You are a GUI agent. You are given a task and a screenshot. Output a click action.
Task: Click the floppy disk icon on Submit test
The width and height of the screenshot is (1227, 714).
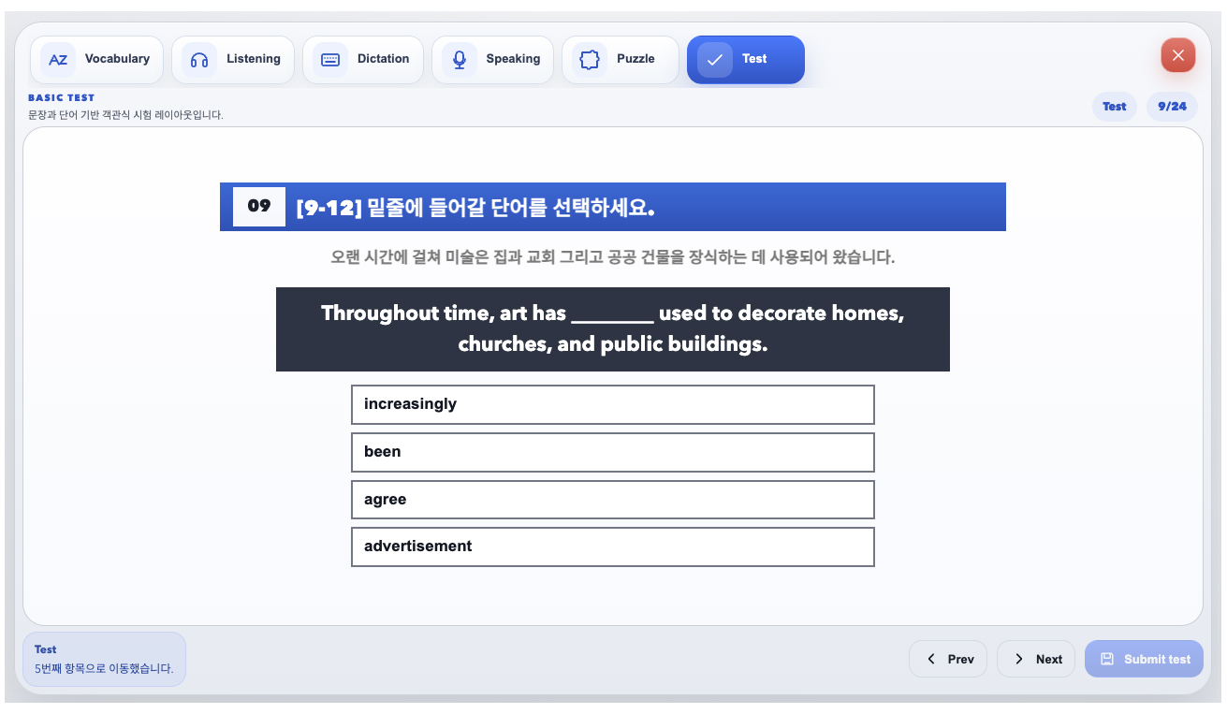1107,659
